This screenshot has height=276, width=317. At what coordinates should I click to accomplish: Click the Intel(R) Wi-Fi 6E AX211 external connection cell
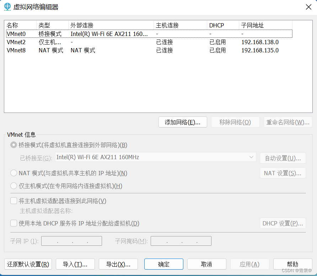pos(109,34)
